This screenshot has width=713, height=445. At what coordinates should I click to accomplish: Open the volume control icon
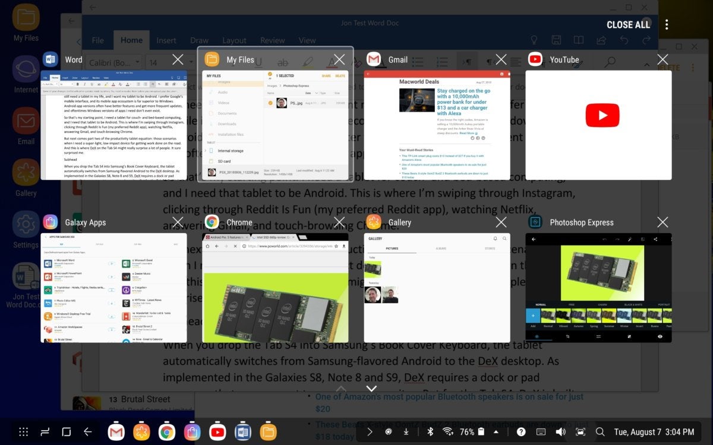click(x=561, y=432)
